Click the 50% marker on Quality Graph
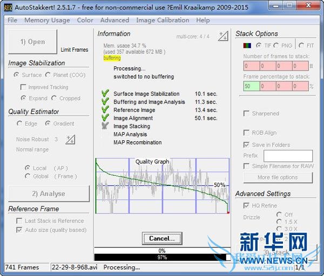The width and height of the screenshot is (324, 276). pos(219,185)
